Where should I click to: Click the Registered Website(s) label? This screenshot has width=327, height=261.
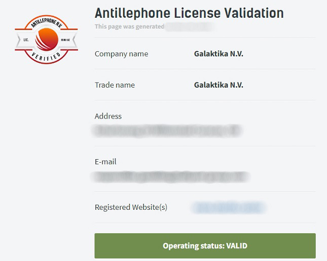(x=131, y=207)
